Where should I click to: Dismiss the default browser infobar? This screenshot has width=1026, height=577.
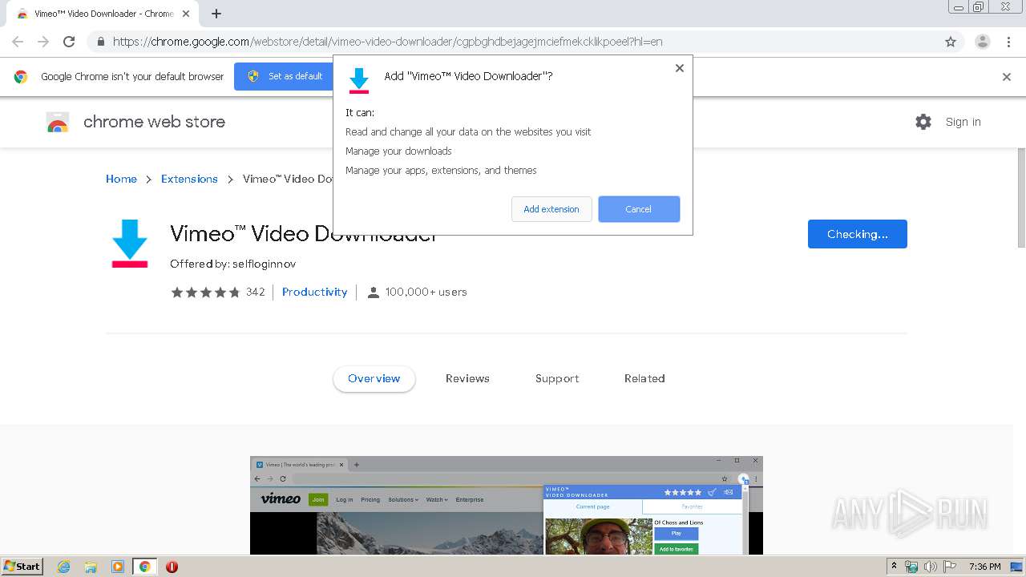tap(1007, 77)
